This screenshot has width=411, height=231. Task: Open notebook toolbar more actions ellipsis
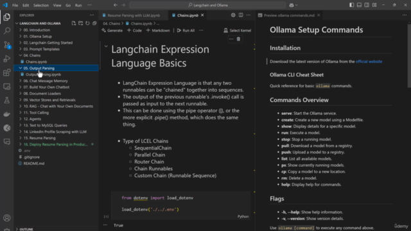pyautogui.click(x=201, y=30)
